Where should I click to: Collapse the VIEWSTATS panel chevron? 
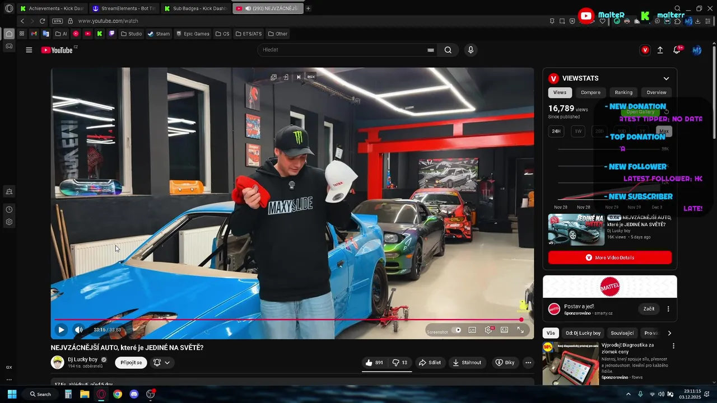tap(666, 78)
